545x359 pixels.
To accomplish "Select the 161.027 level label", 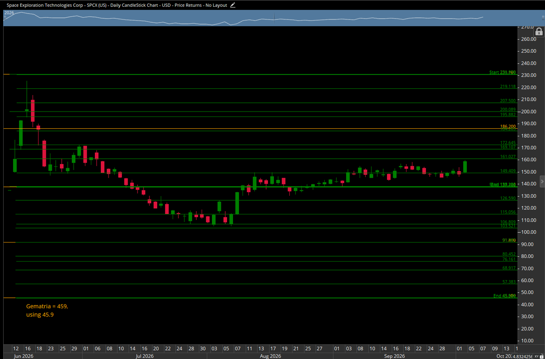I will coord(507,157).
